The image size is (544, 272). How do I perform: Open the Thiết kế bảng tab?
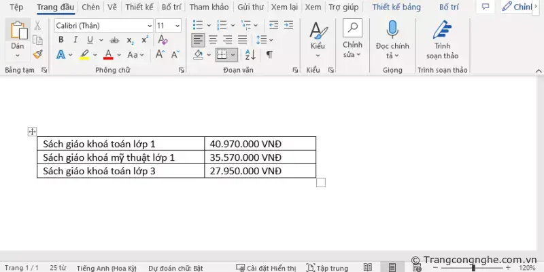pyautogui.click(x=396, y=7)
